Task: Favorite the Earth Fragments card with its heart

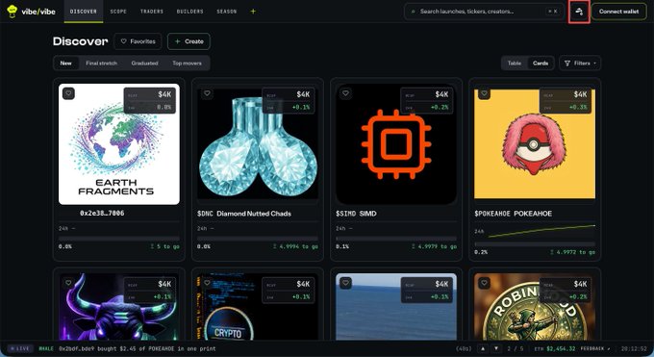Action: click(69, 93)
